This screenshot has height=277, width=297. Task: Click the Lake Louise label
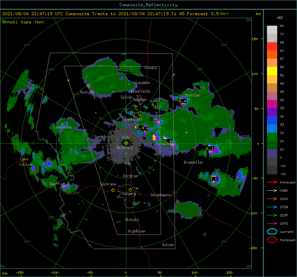[x=25, y=162]
